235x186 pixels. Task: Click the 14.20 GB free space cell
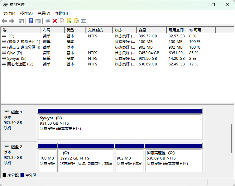click(176, 59)
